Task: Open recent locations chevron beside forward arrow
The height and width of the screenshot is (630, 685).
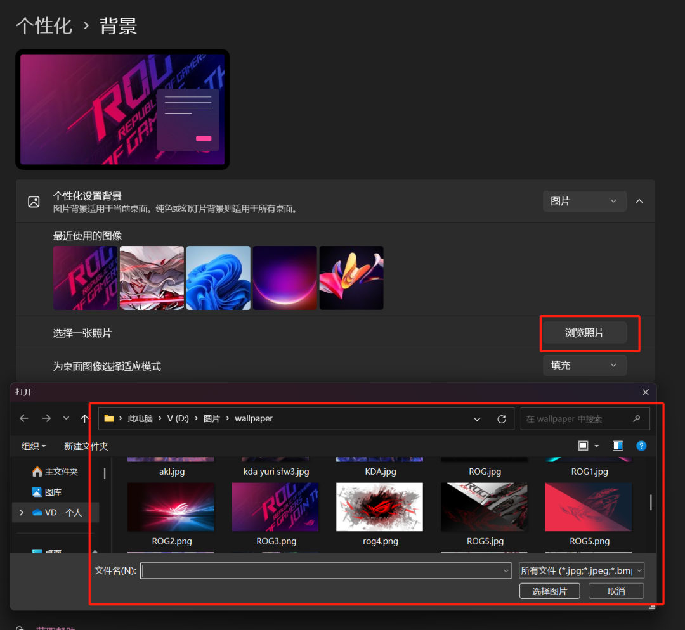Action: [66, 418]
